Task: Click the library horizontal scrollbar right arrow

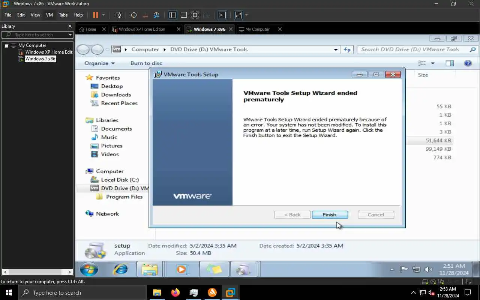Action: 70,272
